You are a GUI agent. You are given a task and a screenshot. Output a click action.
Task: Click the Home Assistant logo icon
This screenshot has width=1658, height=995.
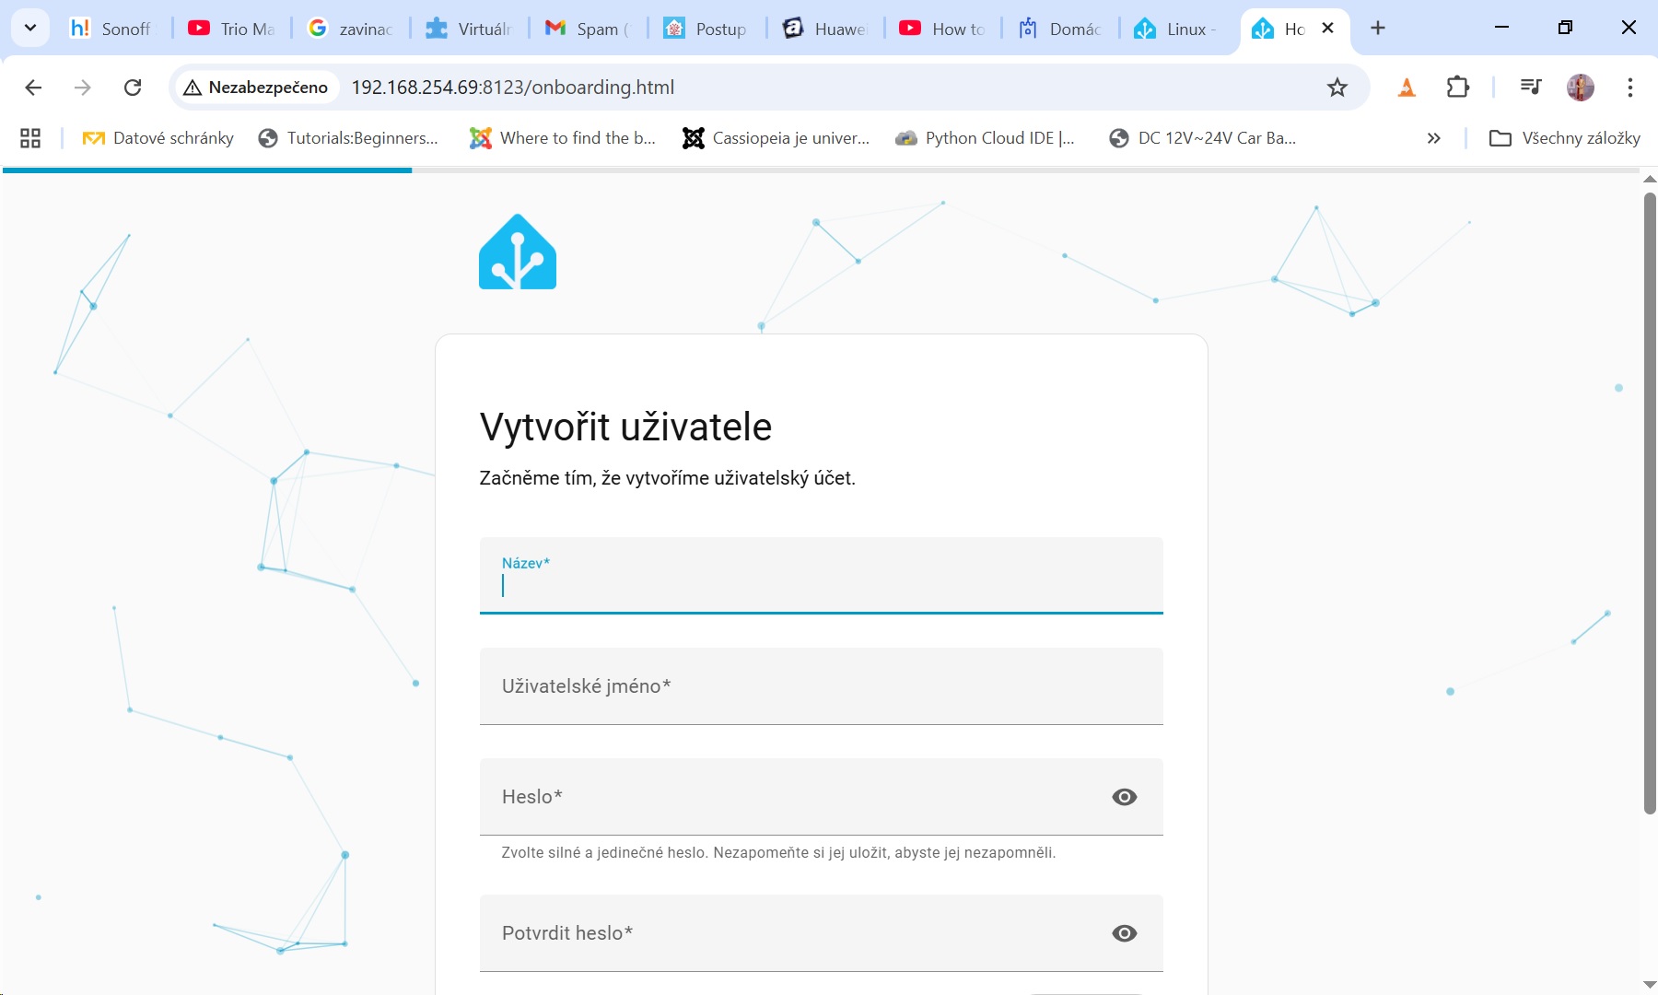[517, 252]
